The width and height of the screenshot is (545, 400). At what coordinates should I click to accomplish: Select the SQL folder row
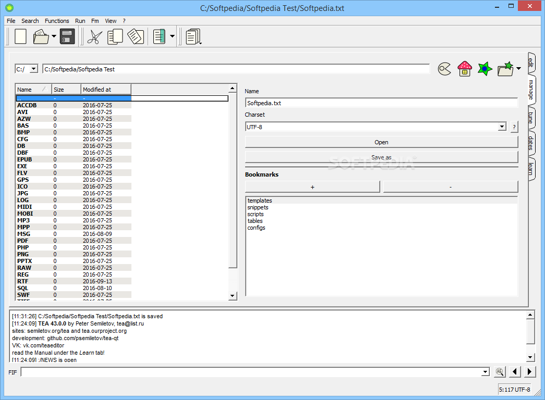(x=74, y=288)
